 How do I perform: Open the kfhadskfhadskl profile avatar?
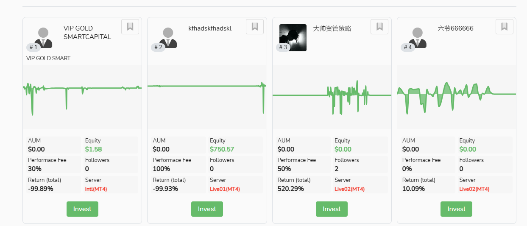[168, 38]
